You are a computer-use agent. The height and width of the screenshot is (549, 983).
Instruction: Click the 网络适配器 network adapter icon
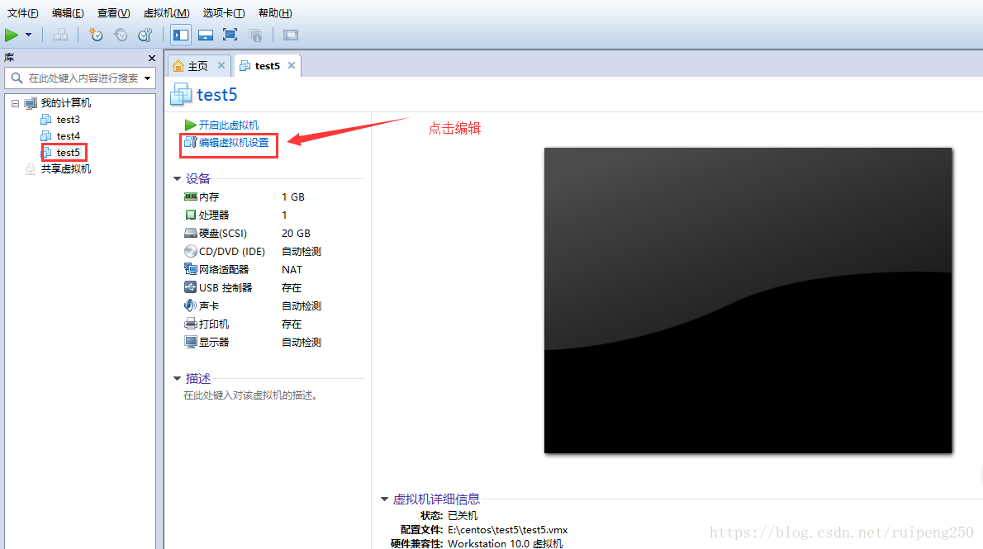click(x=191, y=269)
